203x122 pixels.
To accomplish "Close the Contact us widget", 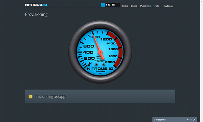I will [x=191, y=120].
